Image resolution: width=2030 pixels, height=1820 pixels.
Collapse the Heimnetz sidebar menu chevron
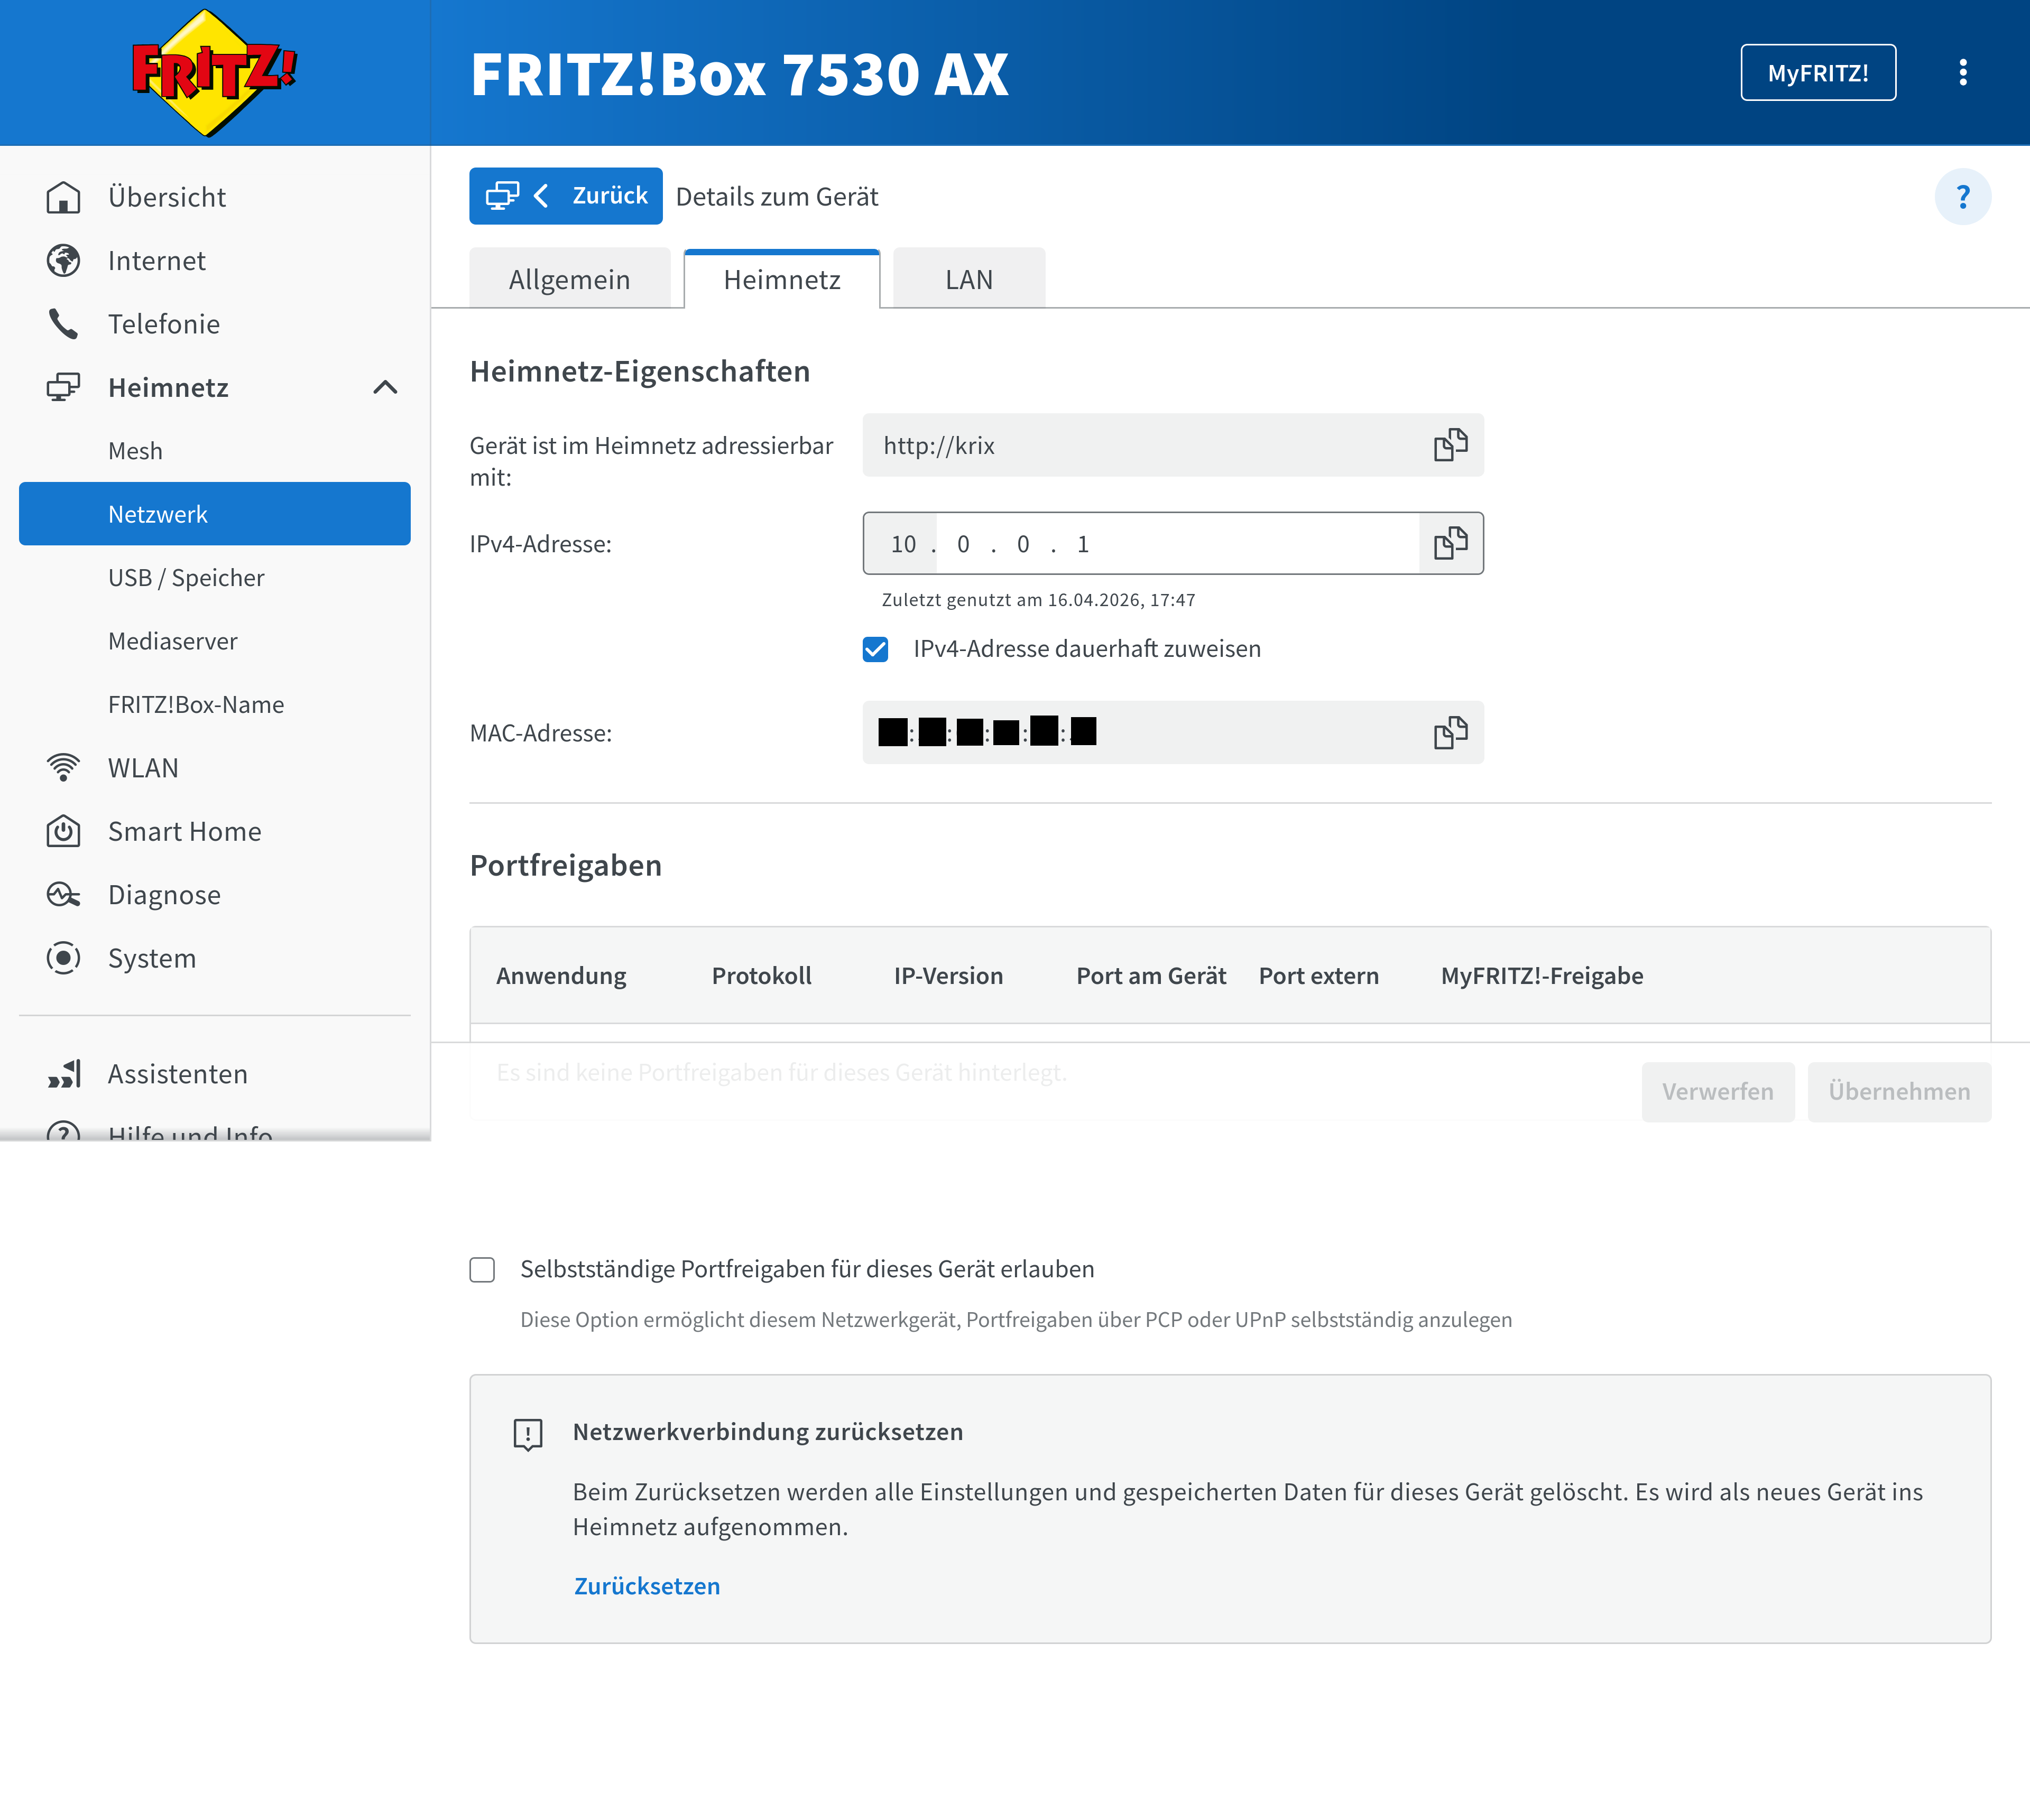(385, 388)
